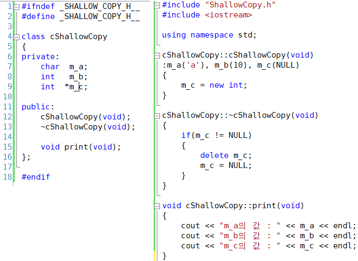
Task: Collapse the #ifndef _SHALLOW_COPY_H__ block
Action: pos(16,7)
